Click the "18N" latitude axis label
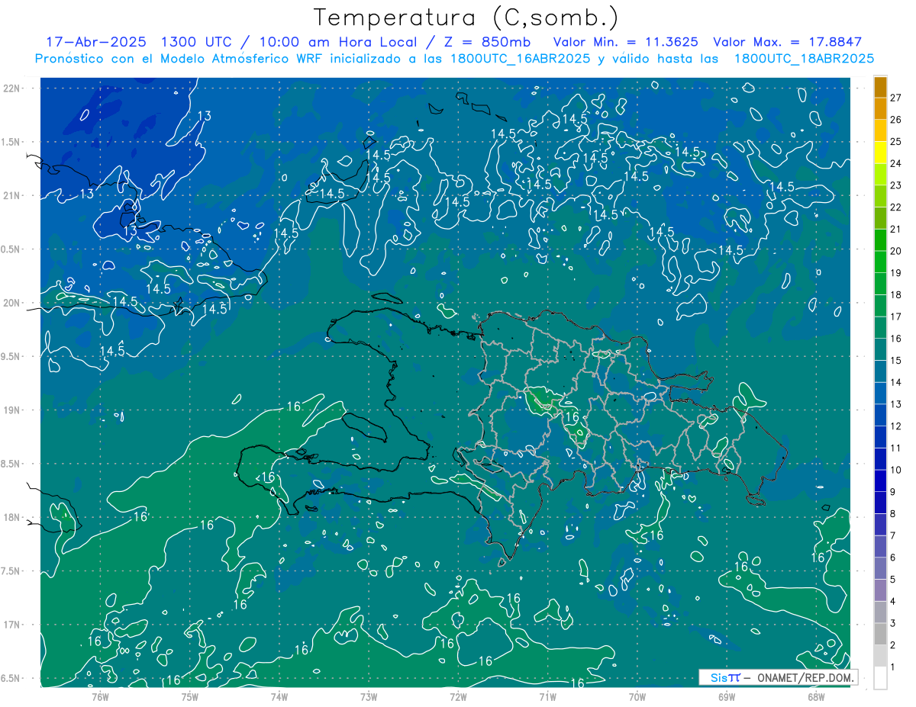Screen dimensions: 916x707 point(12,517)
